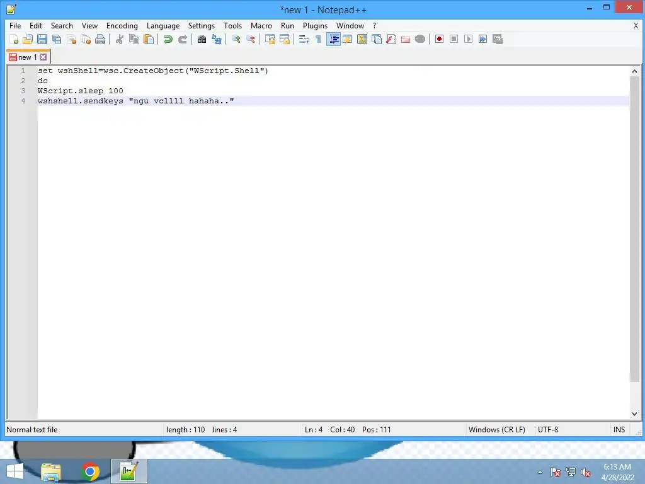Close document using menu bar X

(x=636, y=25)
